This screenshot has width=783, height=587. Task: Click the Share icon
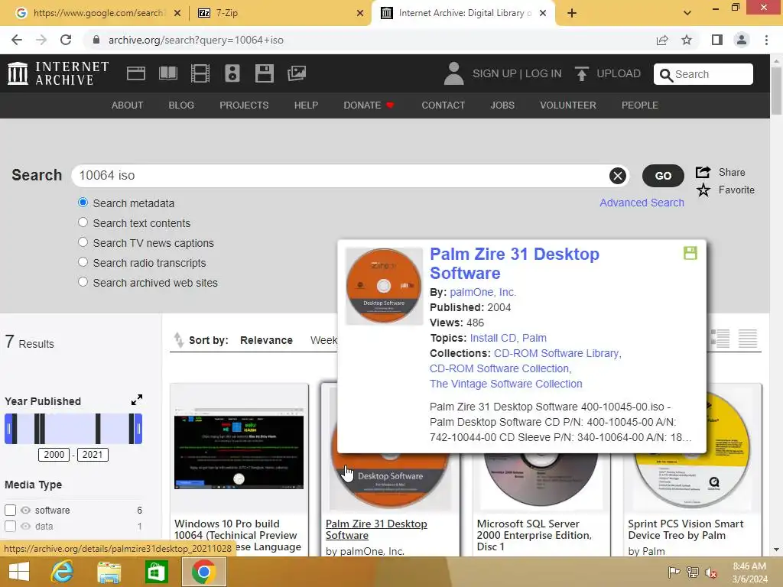tap(703, 172)
